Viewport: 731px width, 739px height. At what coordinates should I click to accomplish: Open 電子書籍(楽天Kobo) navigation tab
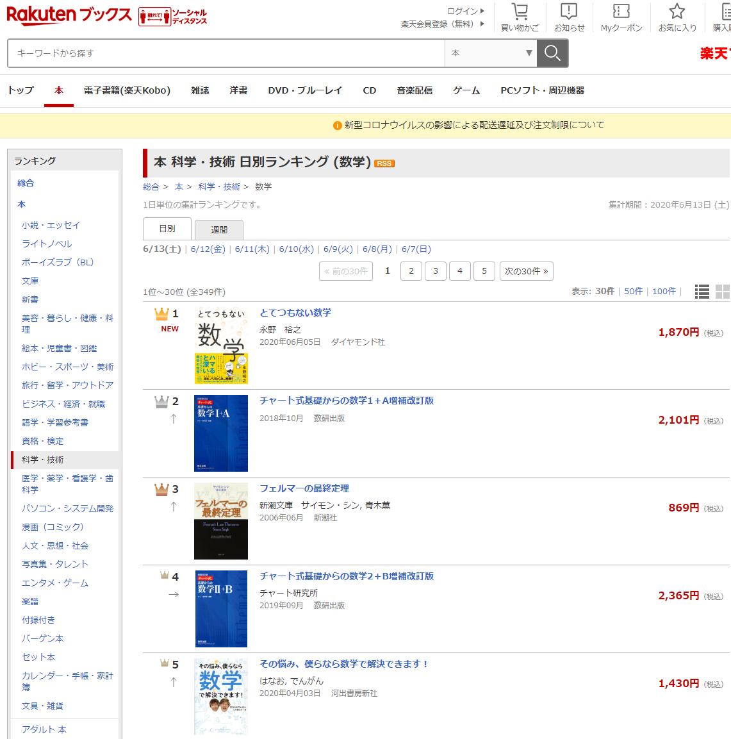click(127, 90)
